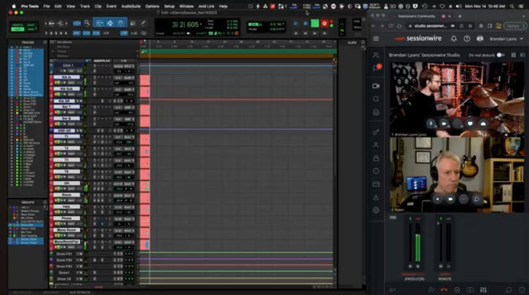This screenshot has height=295, width=529.
Task: Open the AudioSuite menu
Action: [131, 6]
